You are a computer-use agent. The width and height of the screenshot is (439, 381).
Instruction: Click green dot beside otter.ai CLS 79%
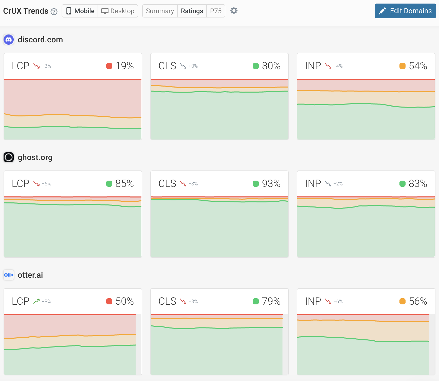coord(256,301)
